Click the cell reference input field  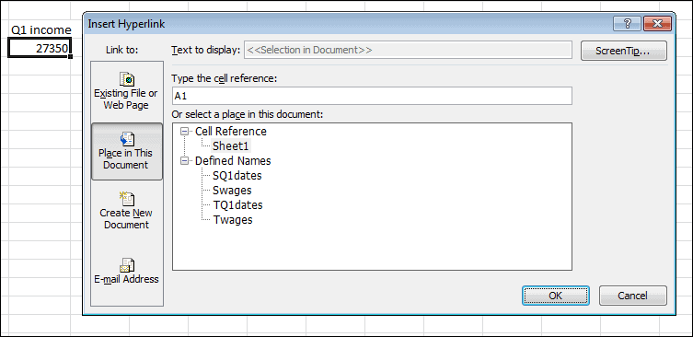[x=372, y=96]
